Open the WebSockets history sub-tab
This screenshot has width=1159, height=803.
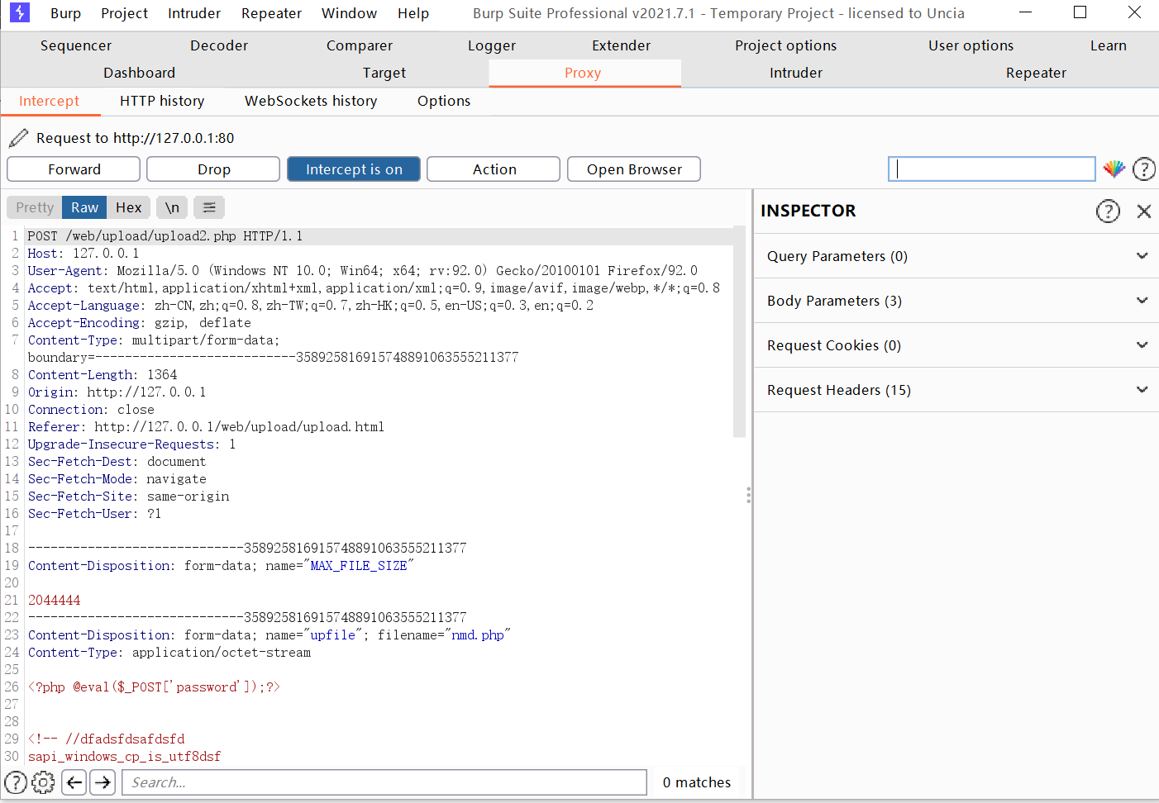coord(311,101)
